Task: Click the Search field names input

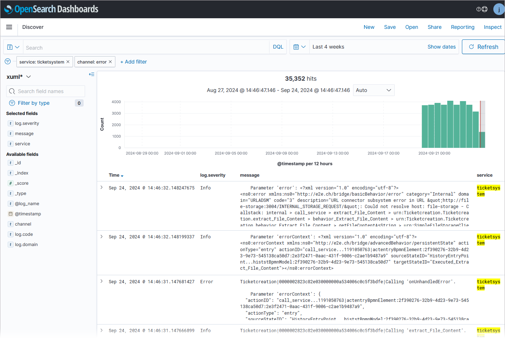Action: pyautogui.click(x=46, y=91)
